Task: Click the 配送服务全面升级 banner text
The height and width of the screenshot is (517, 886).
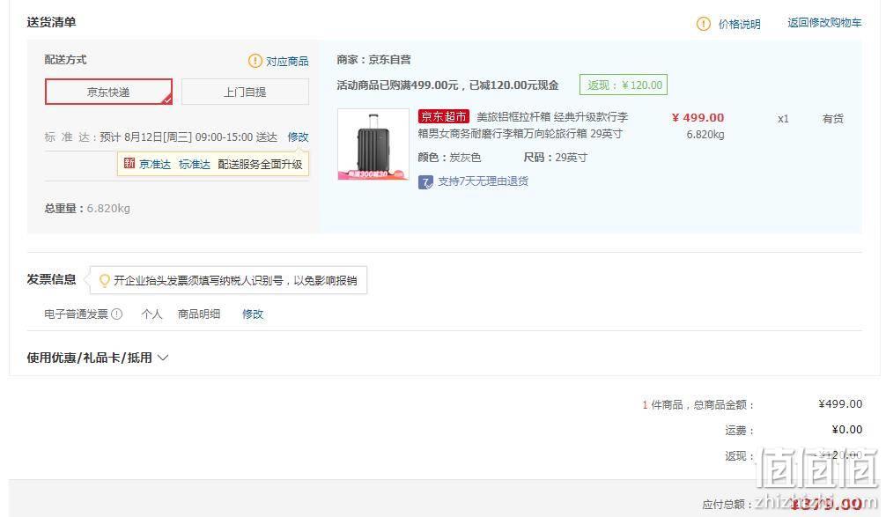Action: click(x=260, y=165)
